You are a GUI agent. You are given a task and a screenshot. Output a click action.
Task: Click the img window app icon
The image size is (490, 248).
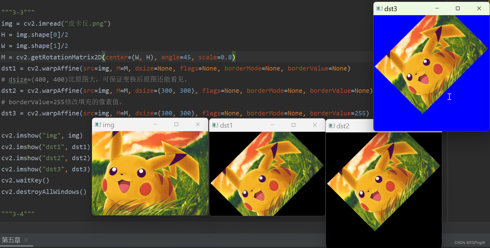(x=98, y=124)
